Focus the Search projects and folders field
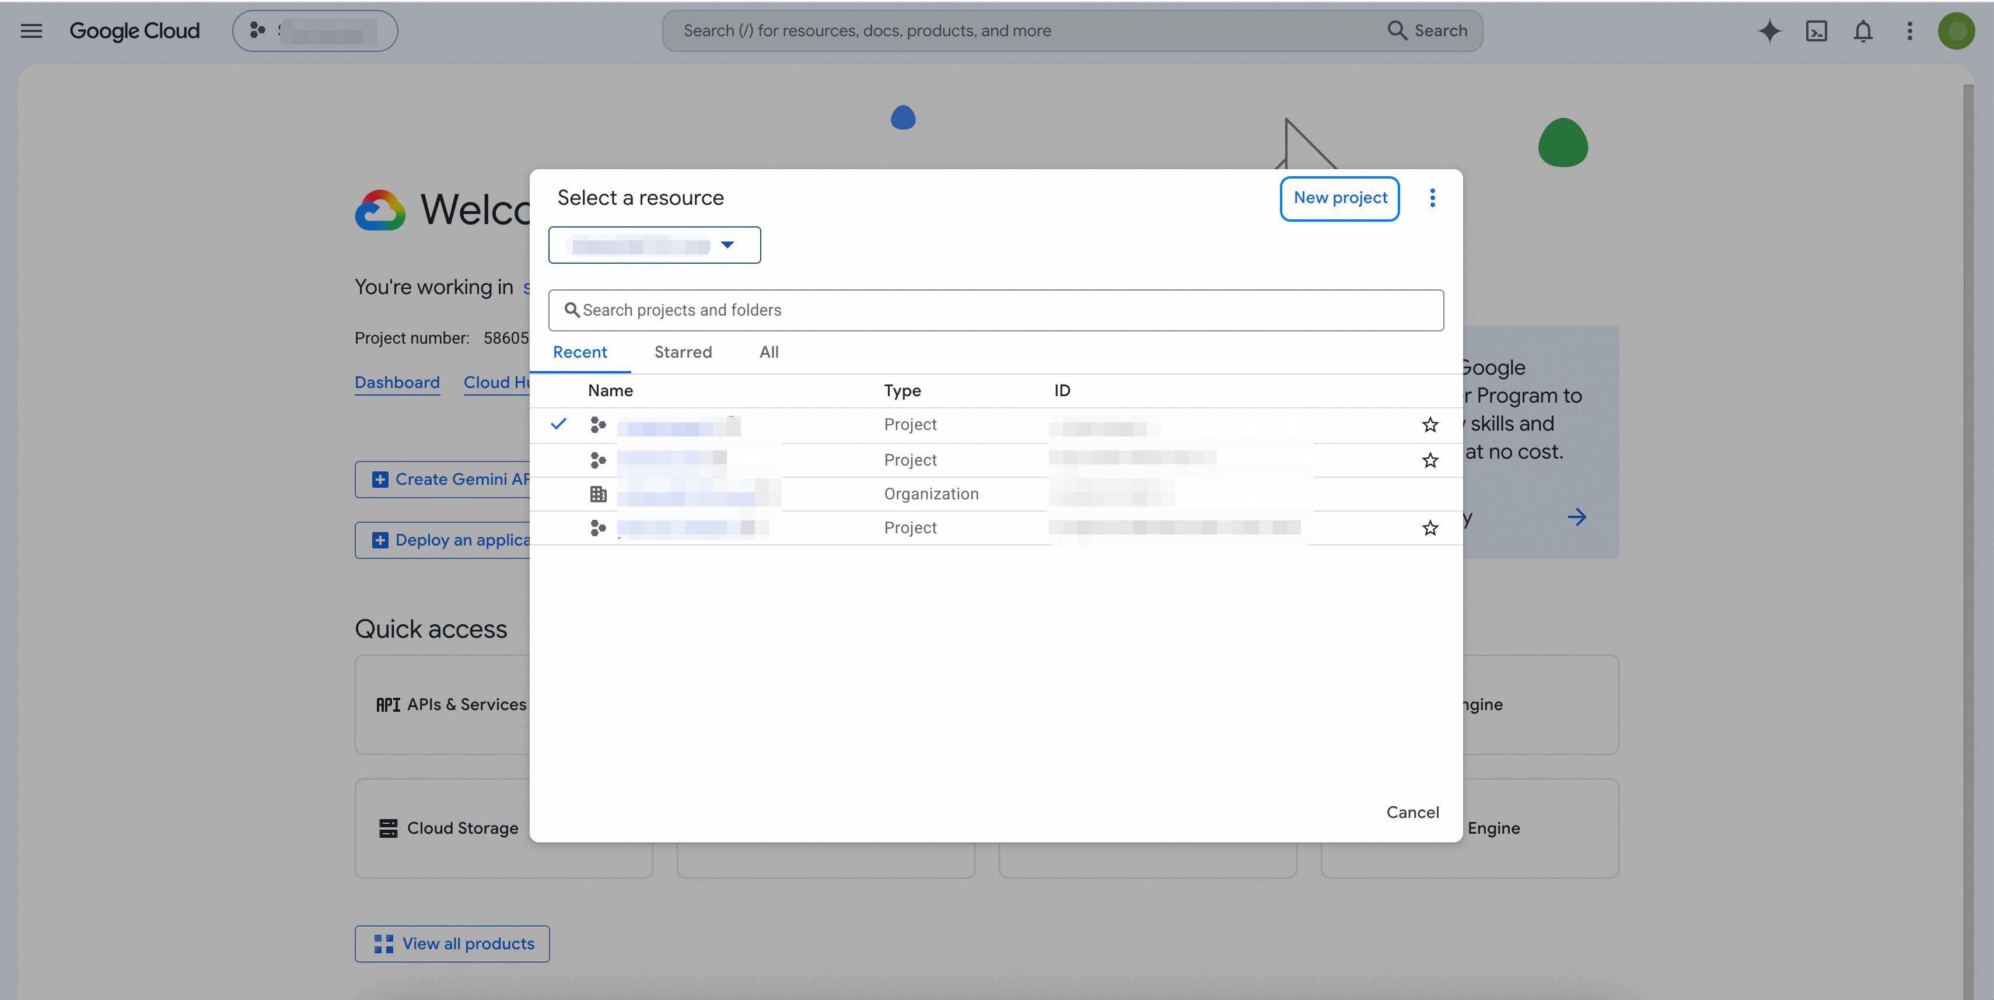The image size is (1994, 1000). pyautogui.click(x=995, y=310)
